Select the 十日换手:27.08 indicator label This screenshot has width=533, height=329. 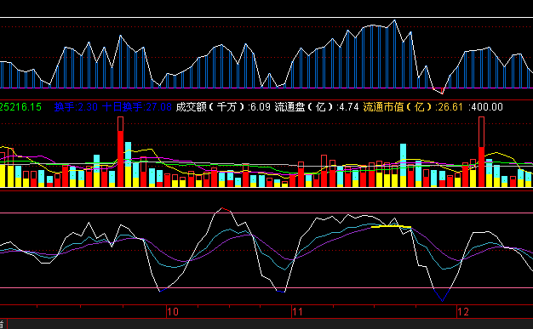pyautogui.click(x=137, y=107)
